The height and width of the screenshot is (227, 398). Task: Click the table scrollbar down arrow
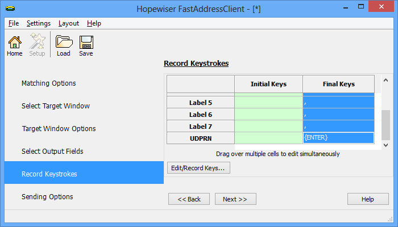click(x=385, y=145)
